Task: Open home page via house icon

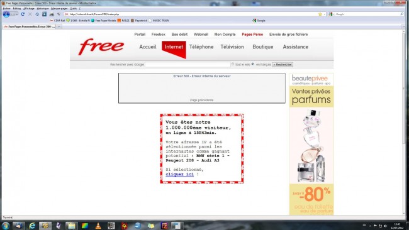Action: coord(37,14)
